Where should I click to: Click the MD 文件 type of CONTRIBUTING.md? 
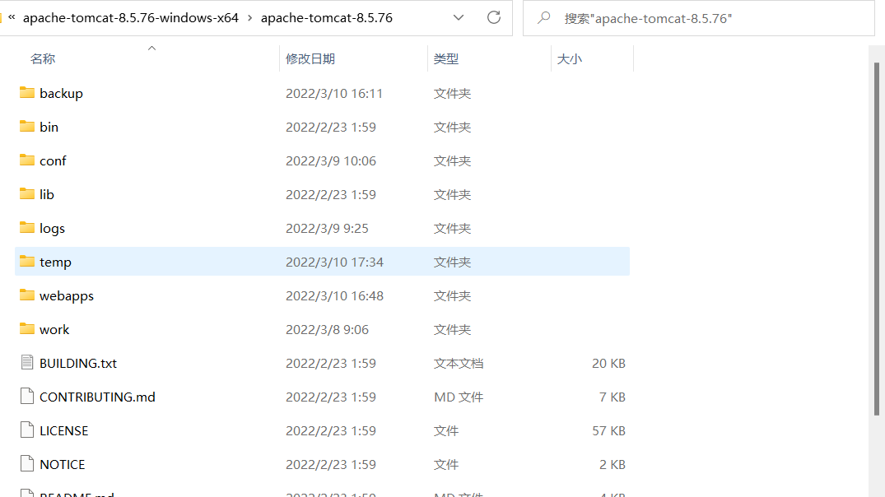click(x=459, y=397)
